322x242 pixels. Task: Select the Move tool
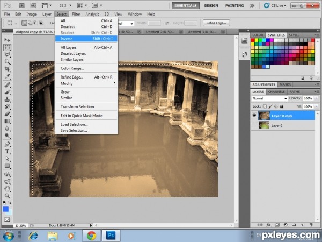coord(7,39)
